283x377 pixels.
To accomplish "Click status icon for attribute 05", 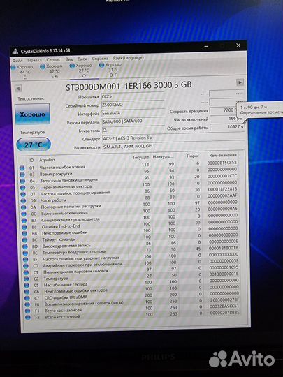I will pos(22,188).
